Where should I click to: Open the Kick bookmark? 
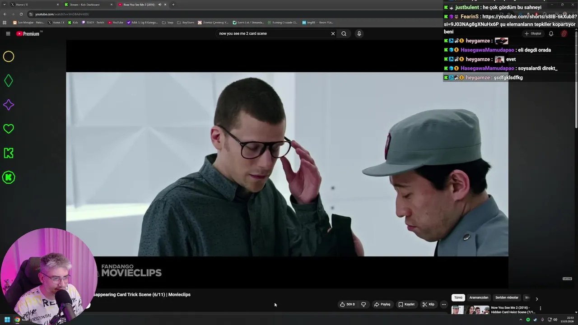[73, 23]
